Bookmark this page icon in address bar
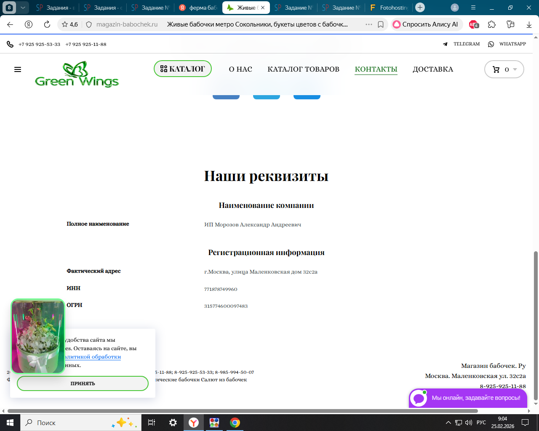 pyautogui.click(x=381, y=24)
